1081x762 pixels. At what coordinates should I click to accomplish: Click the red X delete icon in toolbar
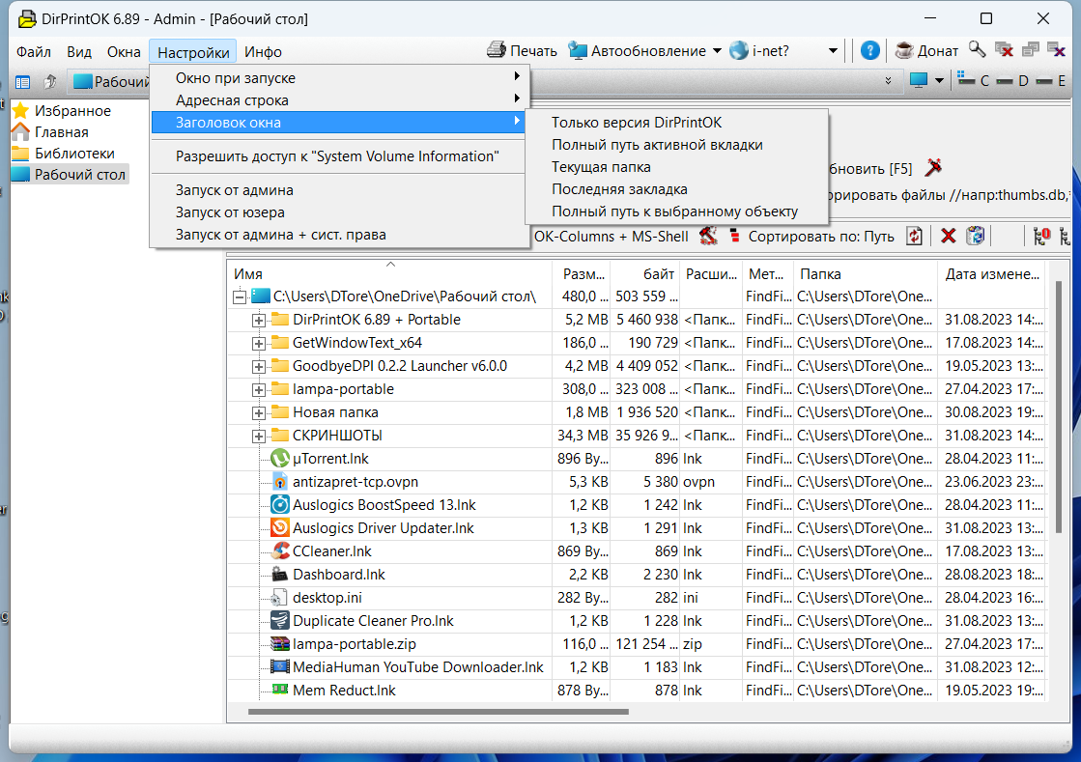tap(949, 237)
